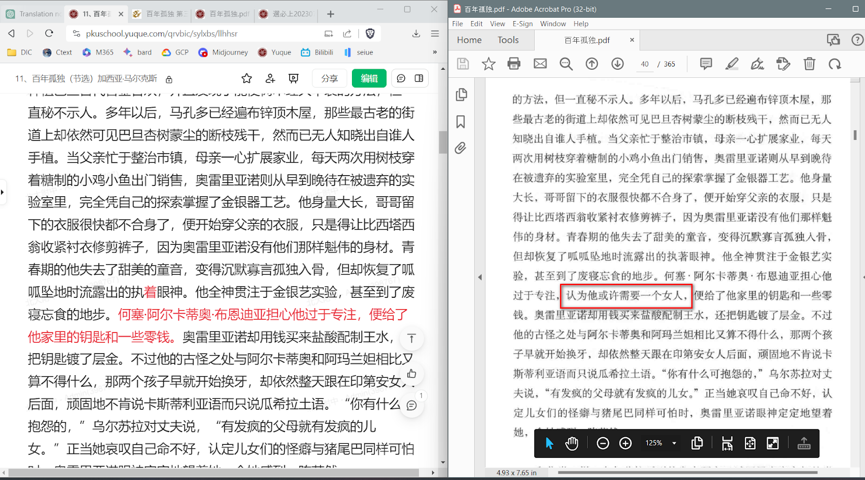Expand the hidden bookmarks overflow chevron
The image size is (865, 480).
435,52
